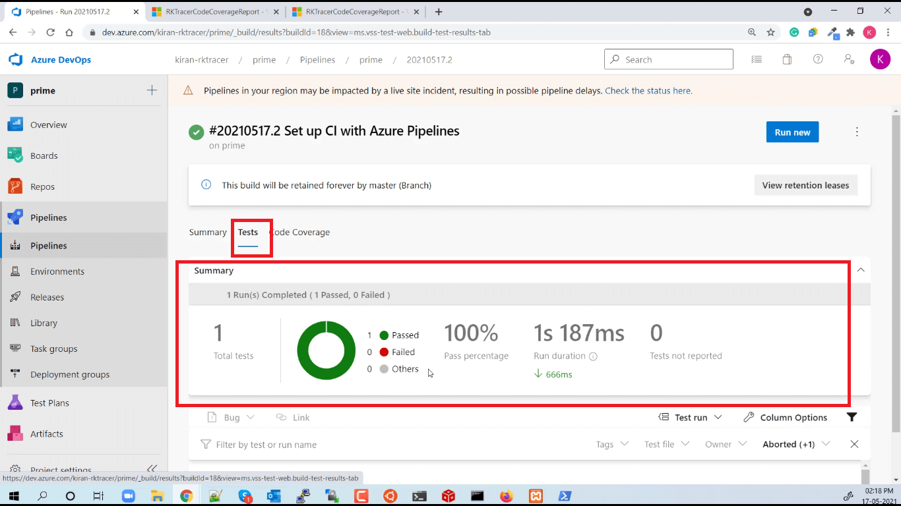Open the filter funnel icon above test results

(852, 417)
